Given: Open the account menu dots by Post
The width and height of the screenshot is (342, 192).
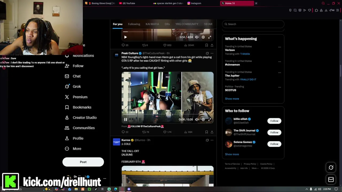Looking at the screenshot, I should pos(105,178).
